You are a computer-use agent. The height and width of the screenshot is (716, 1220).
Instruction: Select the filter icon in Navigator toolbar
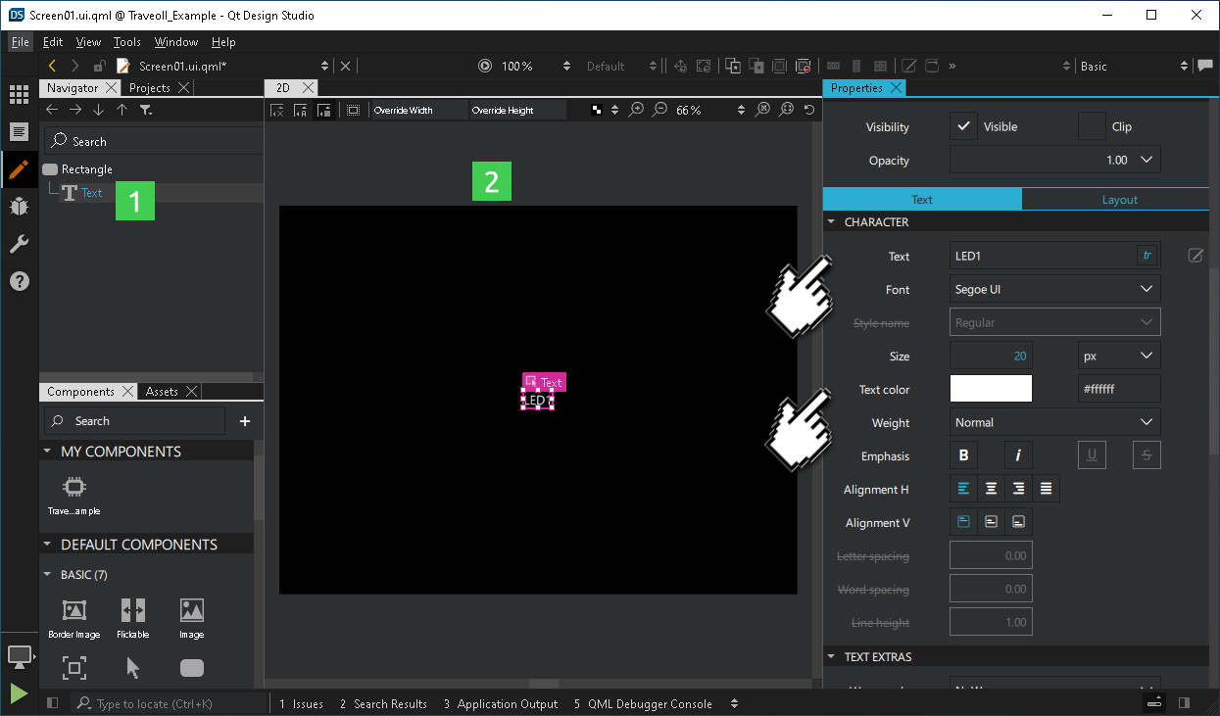(x=147, y=110)
